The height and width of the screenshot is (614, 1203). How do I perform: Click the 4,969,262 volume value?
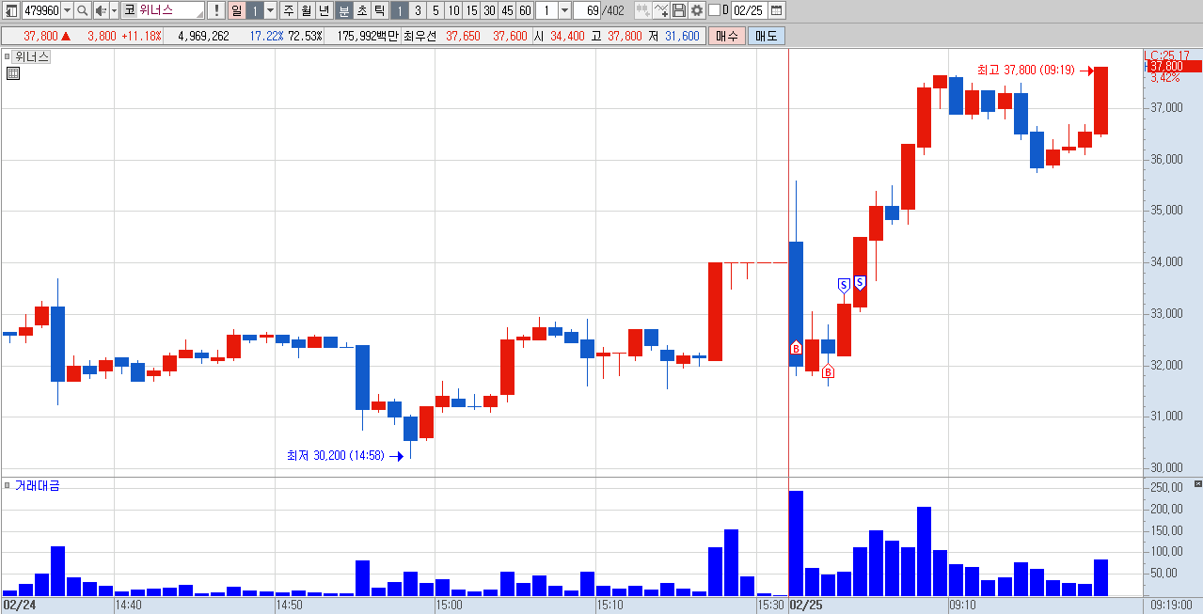click(x=203, y=36)
